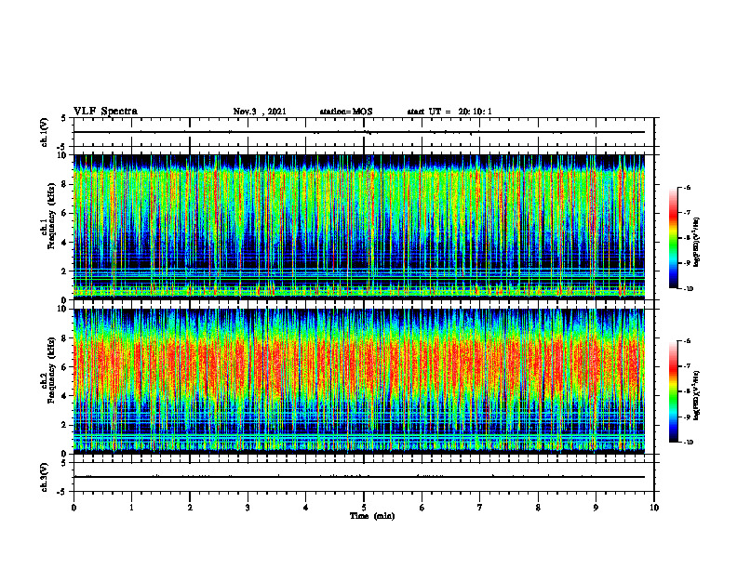Click the ch.2 spectrogram color bar

coord(673,391)
